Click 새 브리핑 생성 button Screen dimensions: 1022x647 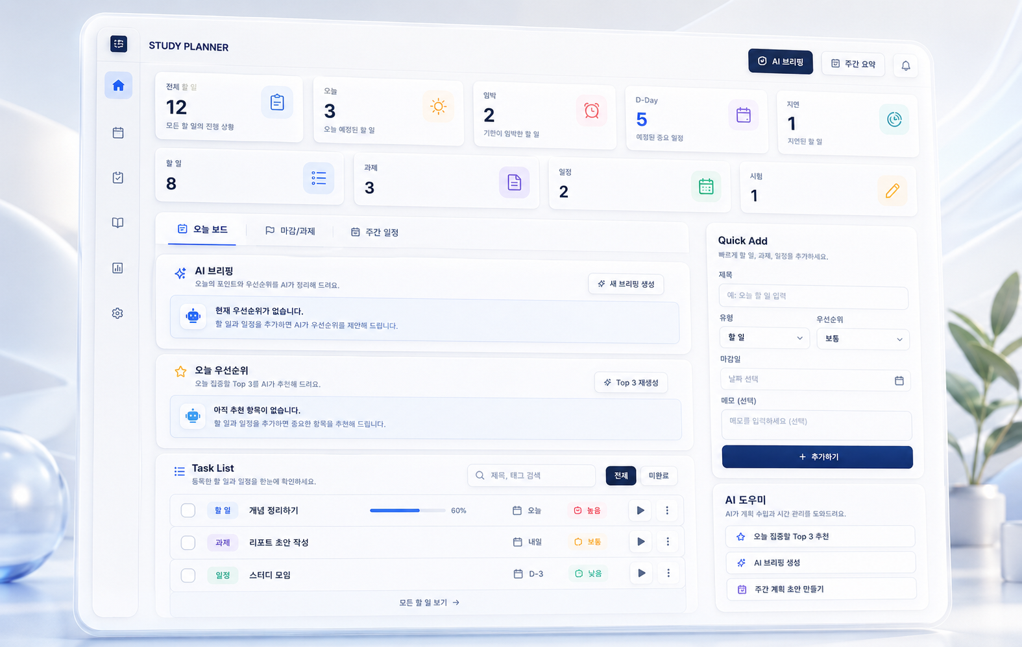tap(626, 284)
